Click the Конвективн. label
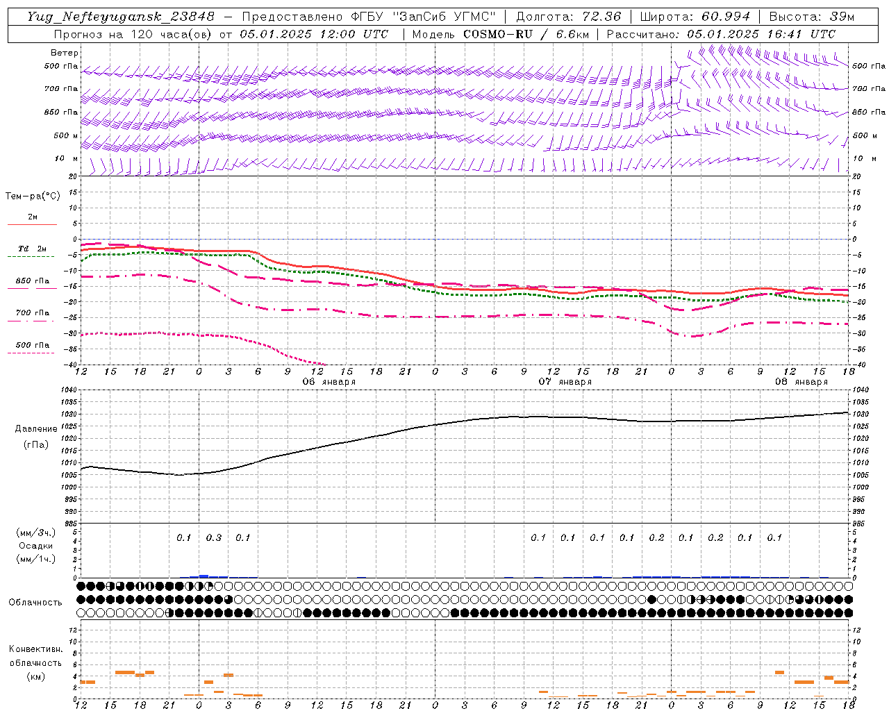 35,649
